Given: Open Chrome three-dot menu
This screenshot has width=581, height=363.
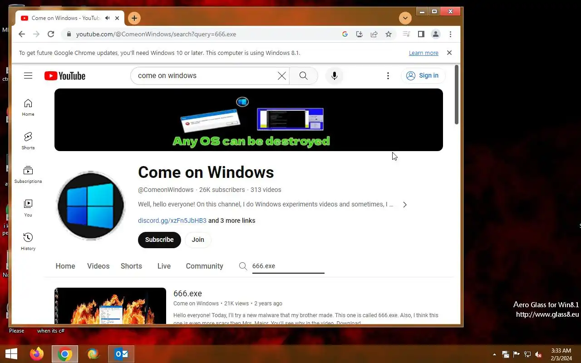Looking at the screenshot, I should coord(450,34).
